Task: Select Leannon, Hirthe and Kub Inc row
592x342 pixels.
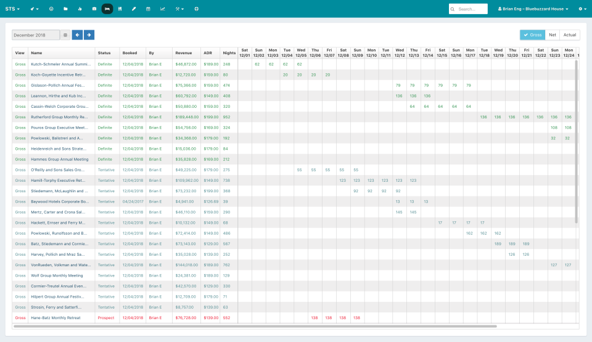Action: pyautogui.click(x=58, y=96)
